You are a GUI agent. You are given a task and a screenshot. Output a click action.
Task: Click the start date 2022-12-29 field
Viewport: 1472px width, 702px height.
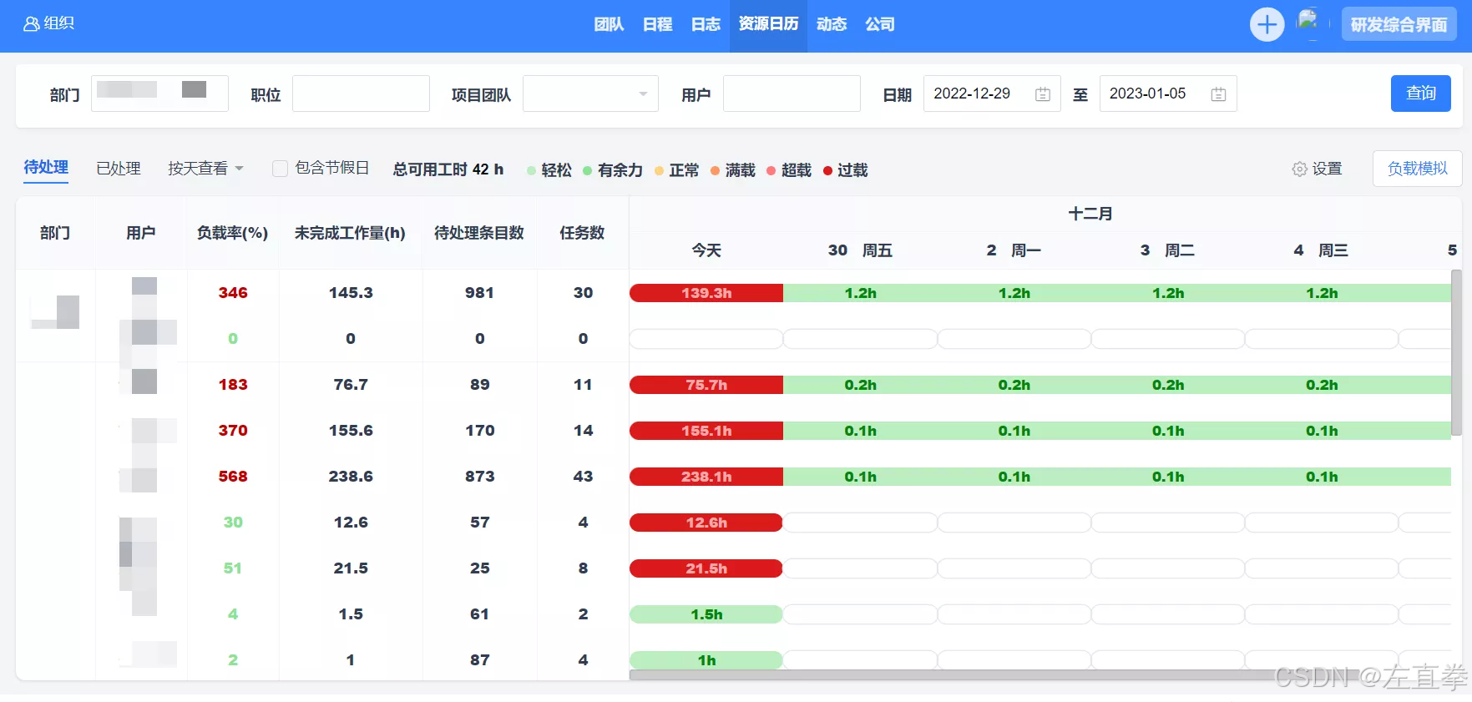tap(992, 93)
